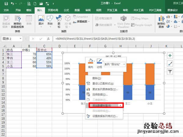Click the Chart Elements plus button
Viewport: 183px width, 137px height.
point(170,56)
